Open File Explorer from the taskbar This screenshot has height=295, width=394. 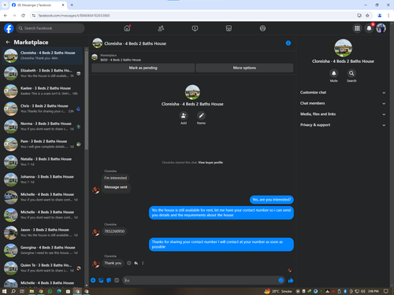[x=32, y=291]
